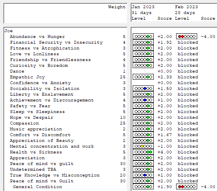Screen dimensions: 217x191
Task: Click the True Knowledge blue level indicator
Action: tap(143, 175)
